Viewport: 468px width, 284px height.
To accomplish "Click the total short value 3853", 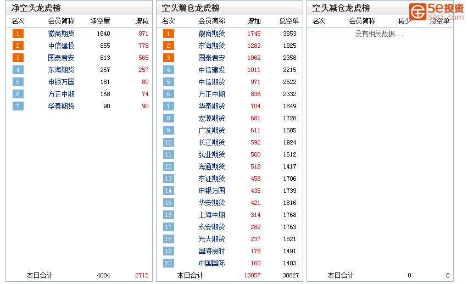I will pyautogui.click(x=290, y=34).
